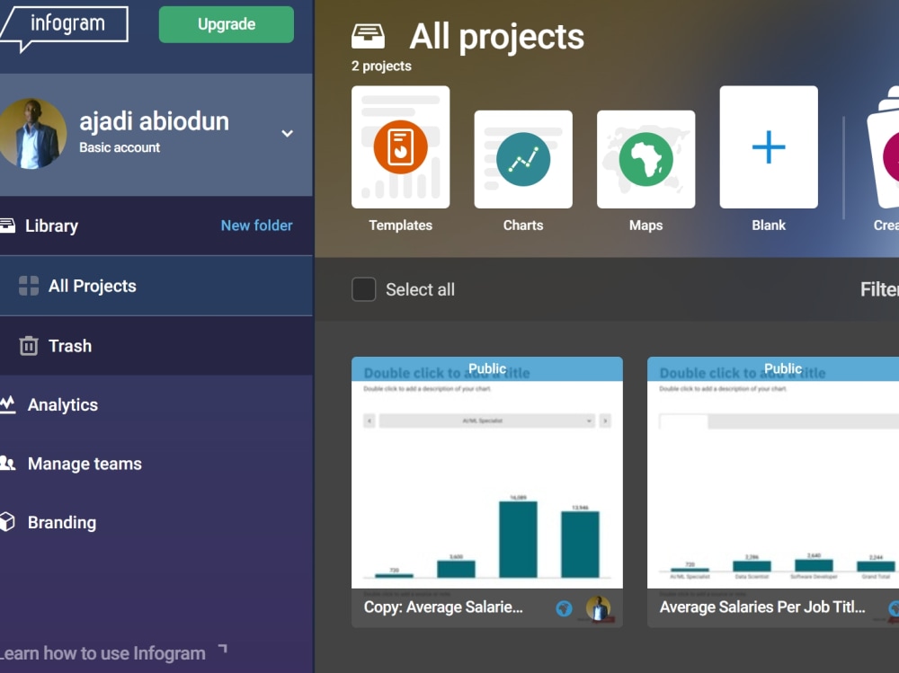Expand the account dropdown chevron
The height and width of the screenshot is (673, 899).
point(288,134)
